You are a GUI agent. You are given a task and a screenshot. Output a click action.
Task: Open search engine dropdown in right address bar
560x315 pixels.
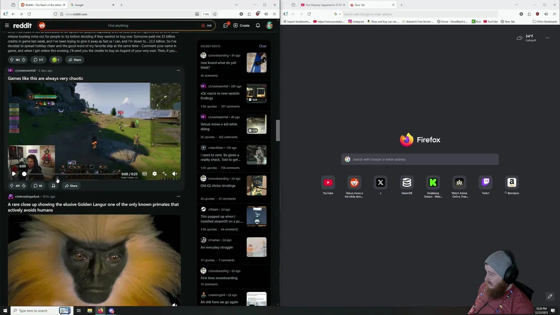pos(337,14)
